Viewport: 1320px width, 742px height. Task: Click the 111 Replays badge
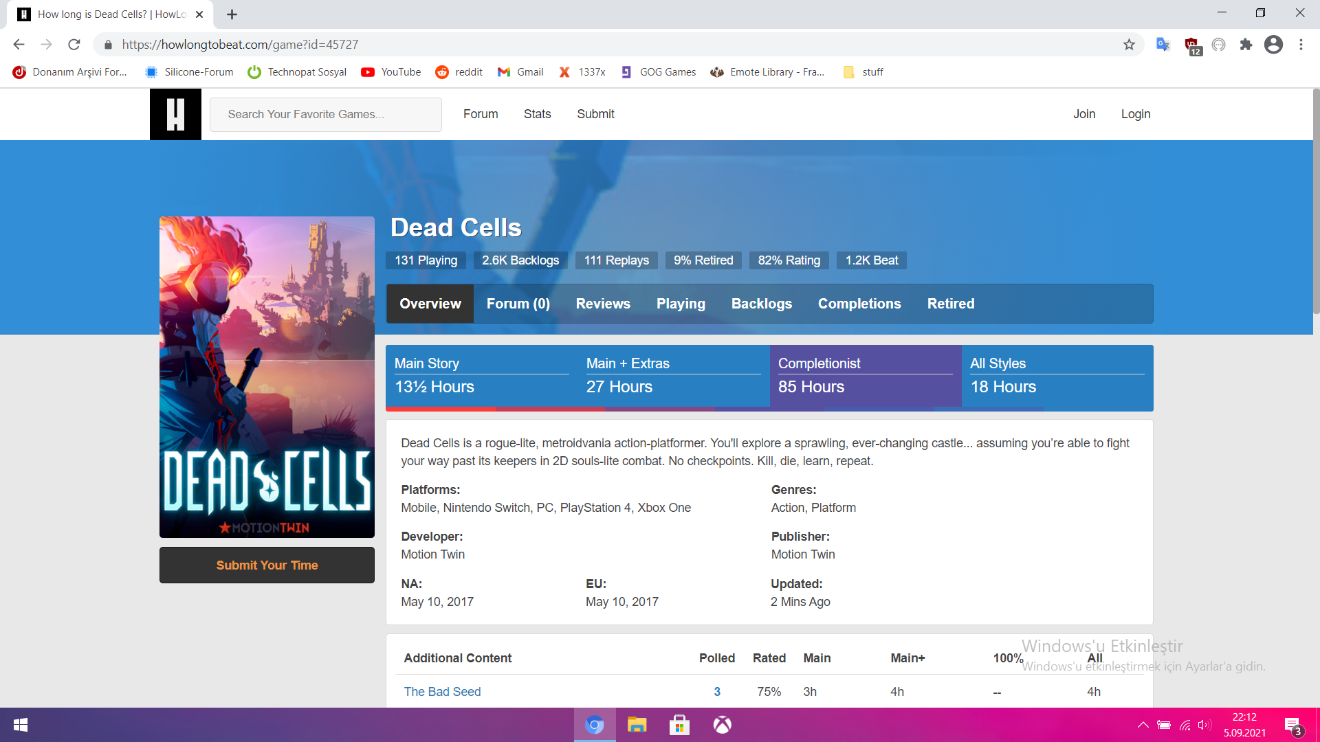click(617, 260)
